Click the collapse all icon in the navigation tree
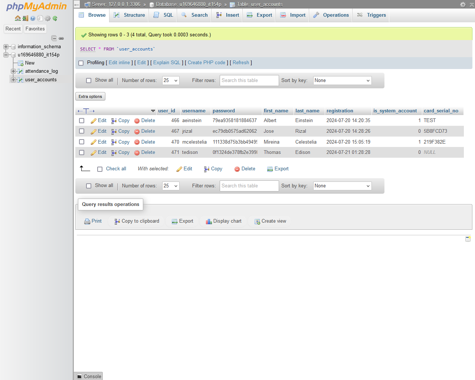 click(54, 38)
